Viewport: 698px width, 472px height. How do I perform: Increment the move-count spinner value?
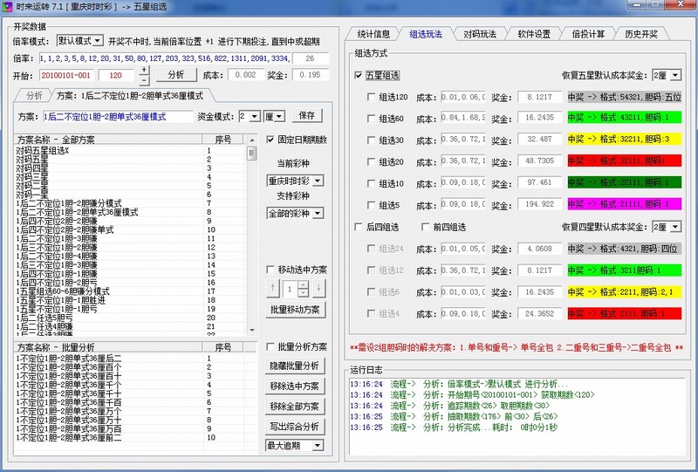[x=303, y=284]
